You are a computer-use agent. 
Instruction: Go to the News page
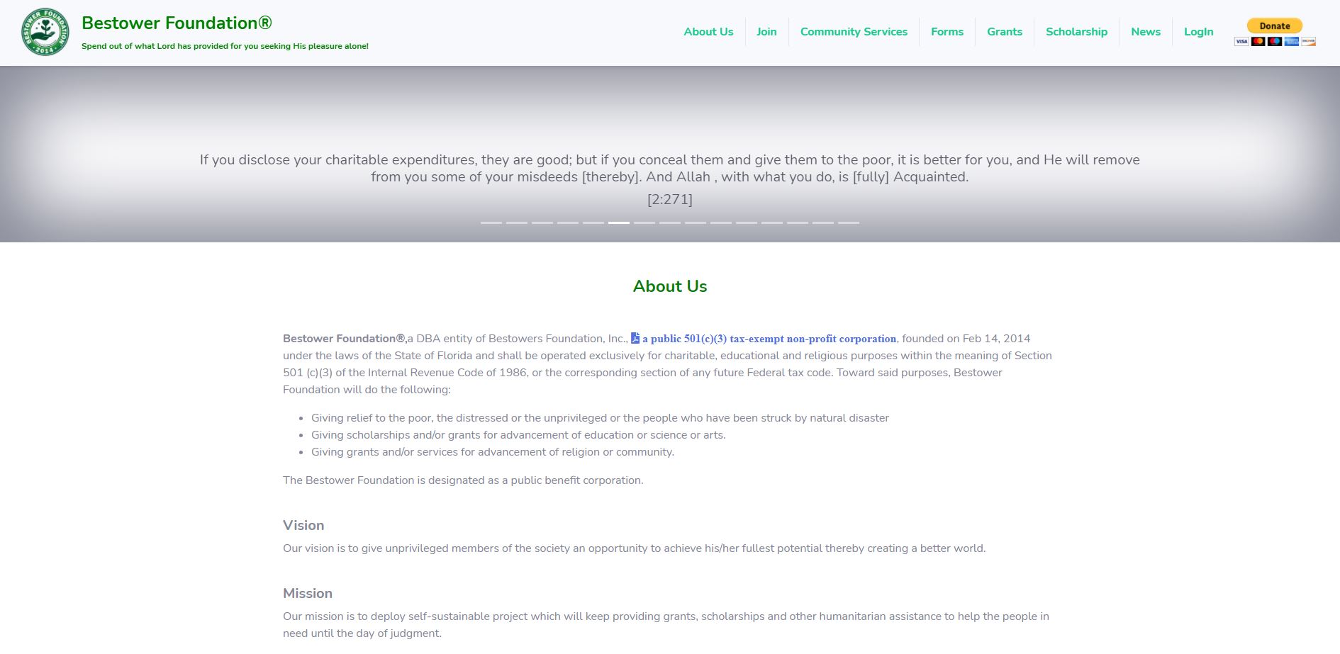click(1146, 32)
